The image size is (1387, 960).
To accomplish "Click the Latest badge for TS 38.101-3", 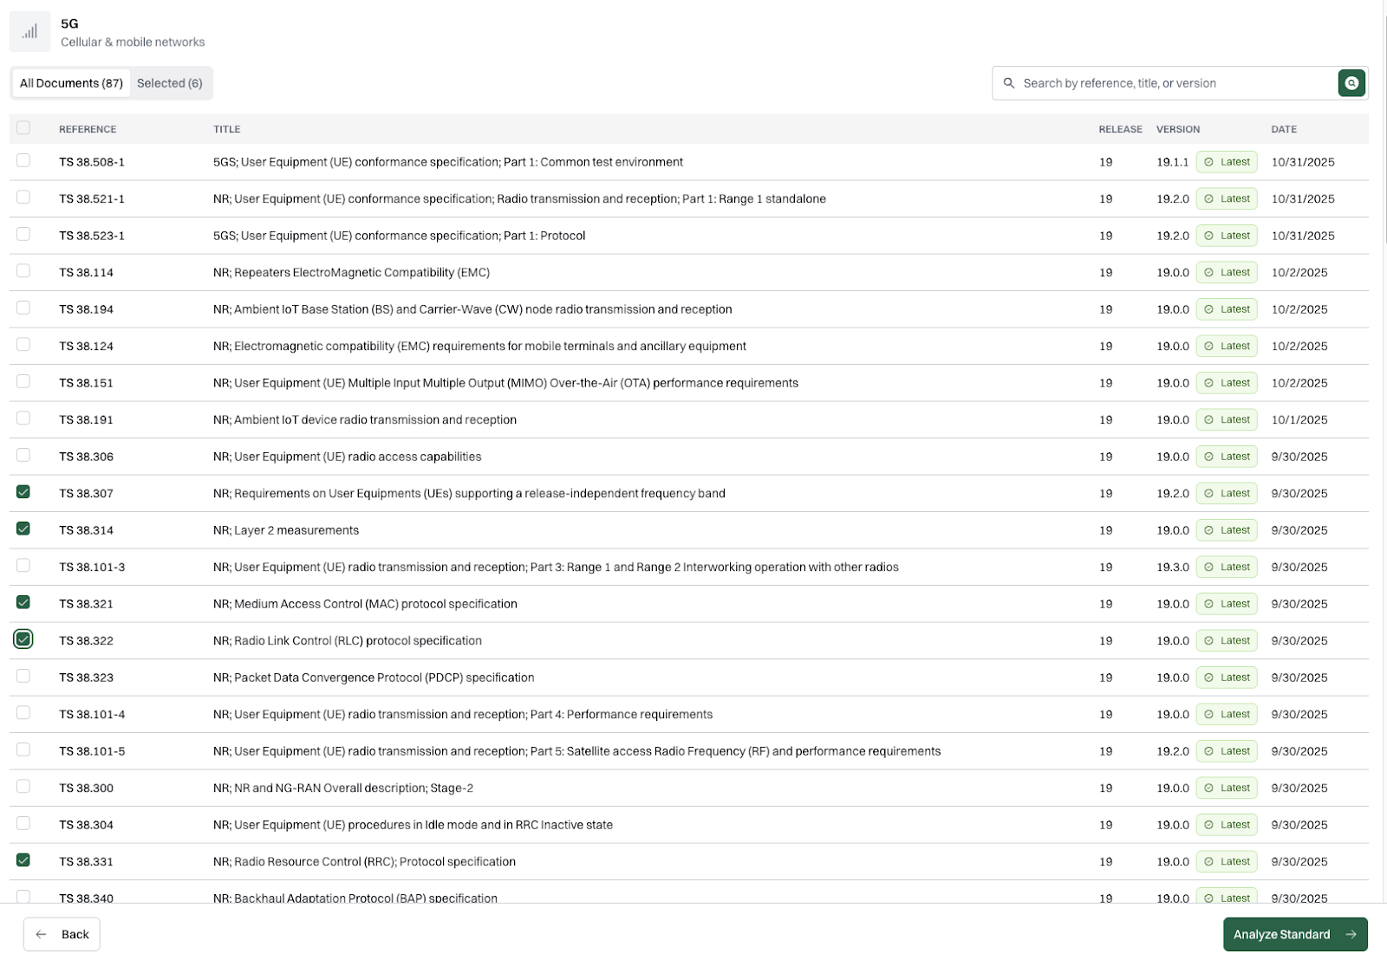I will tap(1227, 567).
